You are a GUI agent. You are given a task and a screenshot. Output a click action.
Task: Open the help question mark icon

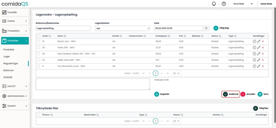[224, 4]
